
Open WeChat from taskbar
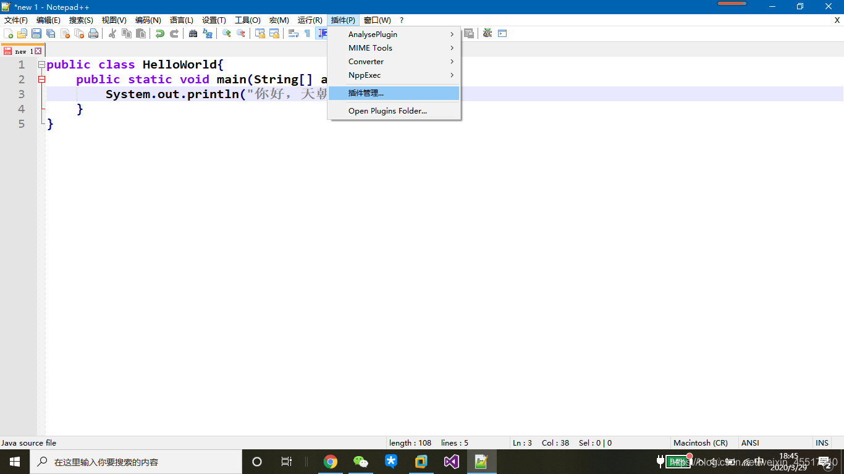360,462
